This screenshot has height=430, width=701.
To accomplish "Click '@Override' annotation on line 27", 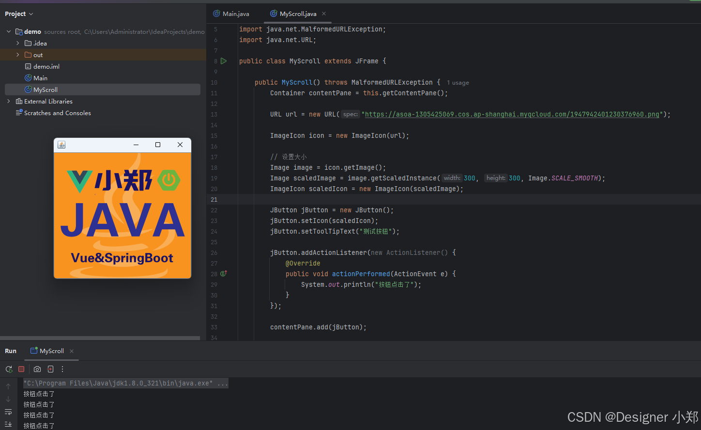I will click(303, 263).
